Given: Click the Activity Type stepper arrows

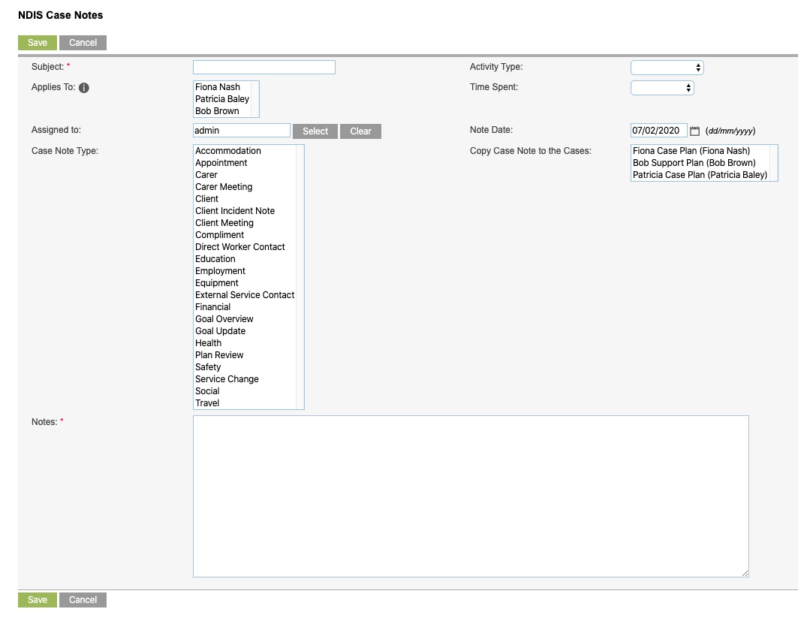Looking at the screenshot, I should tap(699, 68).
